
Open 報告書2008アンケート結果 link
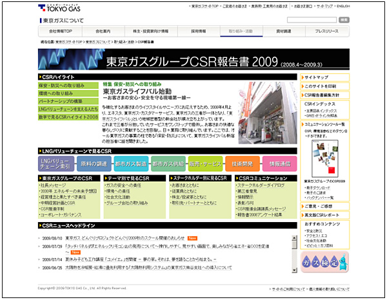260,215
